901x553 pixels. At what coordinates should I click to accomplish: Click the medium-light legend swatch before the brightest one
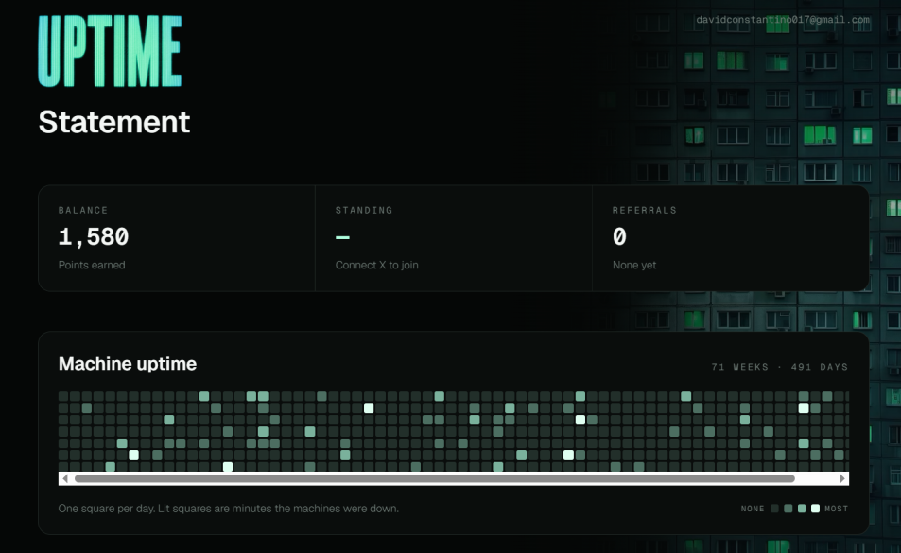(x=802, y=509)
